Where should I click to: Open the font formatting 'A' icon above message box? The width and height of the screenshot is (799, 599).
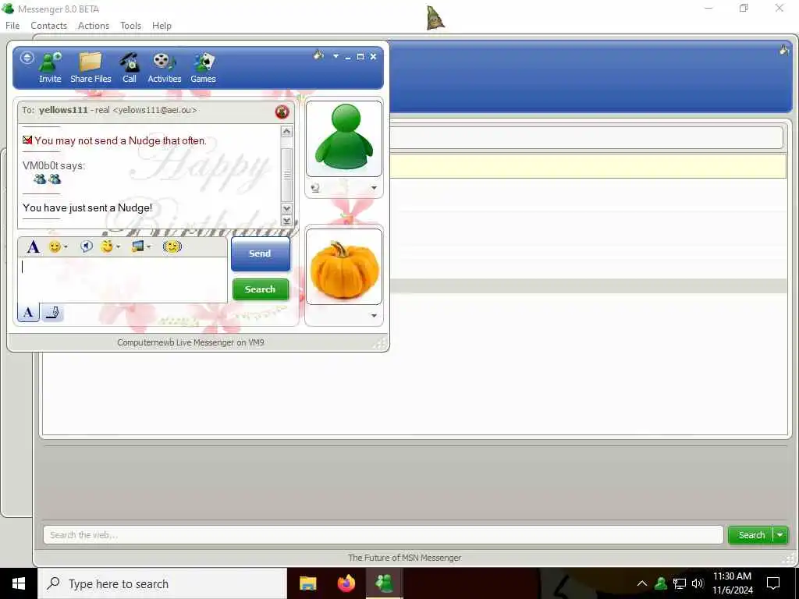33,247
